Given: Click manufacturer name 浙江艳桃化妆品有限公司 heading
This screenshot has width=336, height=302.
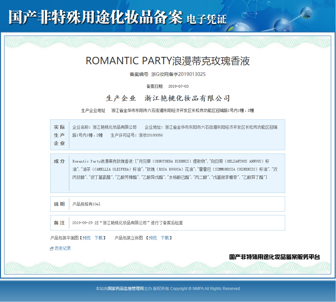Looking at the screenshot, I should point(187,98).
